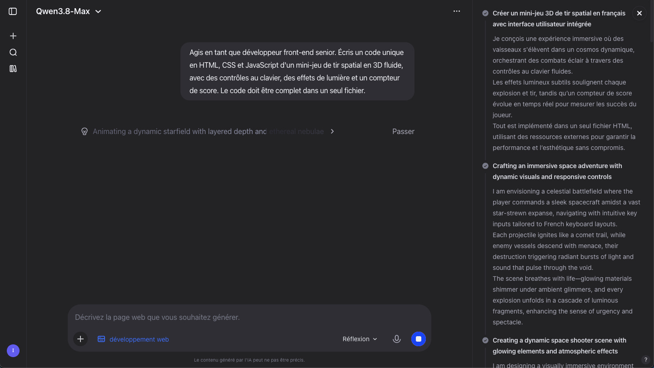Open the user avatar at bottom left
This screenshot has width=654, height=368.
pos(13,351)
